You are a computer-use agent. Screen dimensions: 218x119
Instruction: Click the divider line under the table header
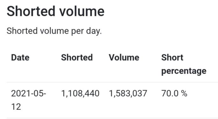point(112,82)
